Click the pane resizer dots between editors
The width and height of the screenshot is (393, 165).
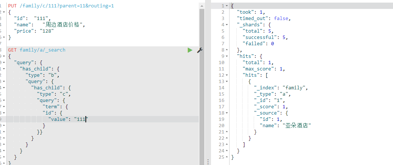point(208,162)
